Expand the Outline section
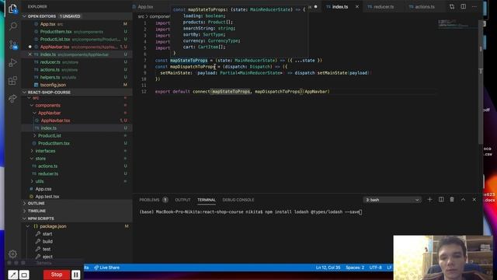 click(76, 203)
